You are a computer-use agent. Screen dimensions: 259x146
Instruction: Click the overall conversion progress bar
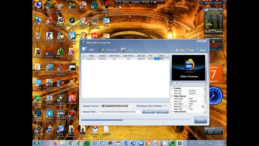tap(136, 120)
